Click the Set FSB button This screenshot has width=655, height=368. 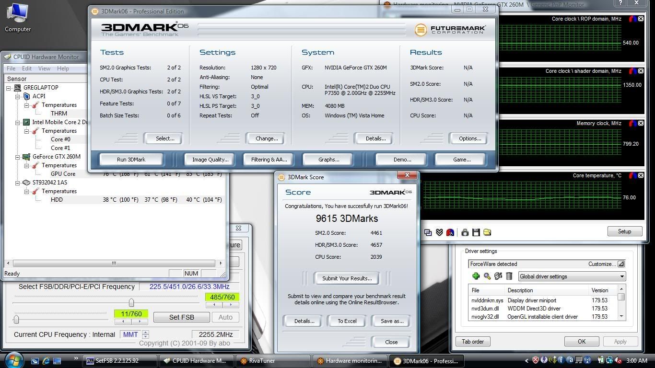[x=181, y=317]
